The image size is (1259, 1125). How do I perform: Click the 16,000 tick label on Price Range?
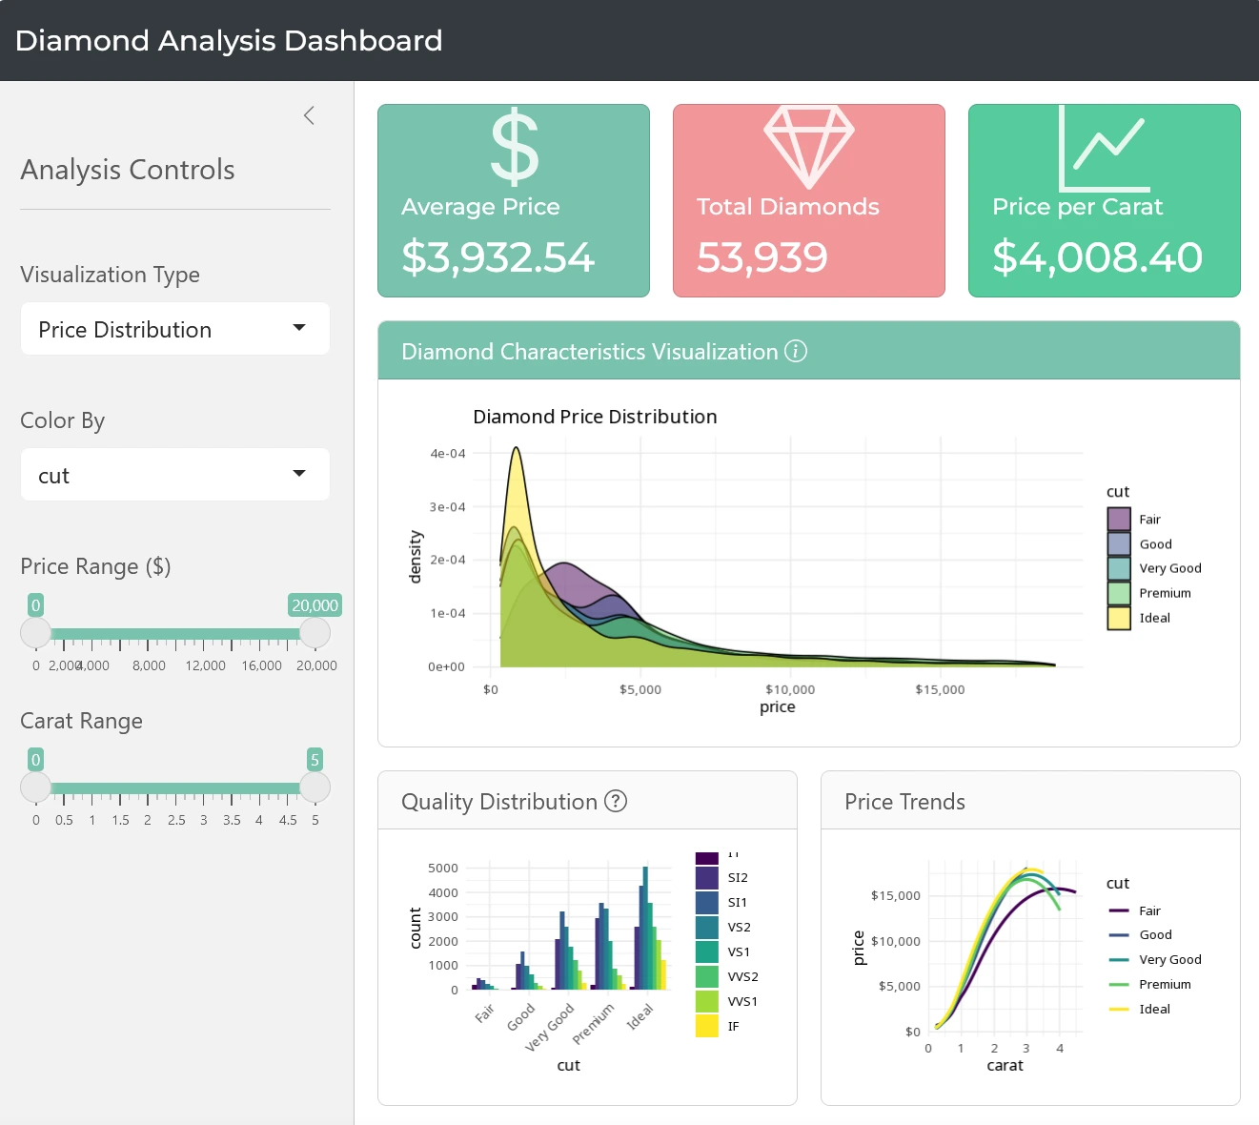click(261, 665)
